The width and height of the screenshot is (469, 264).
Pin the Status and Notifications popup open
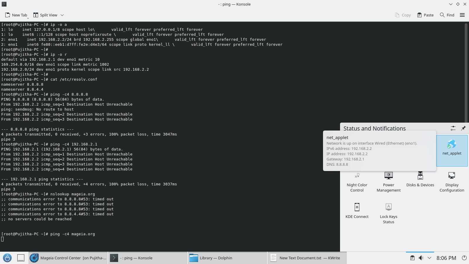[463, 128]
